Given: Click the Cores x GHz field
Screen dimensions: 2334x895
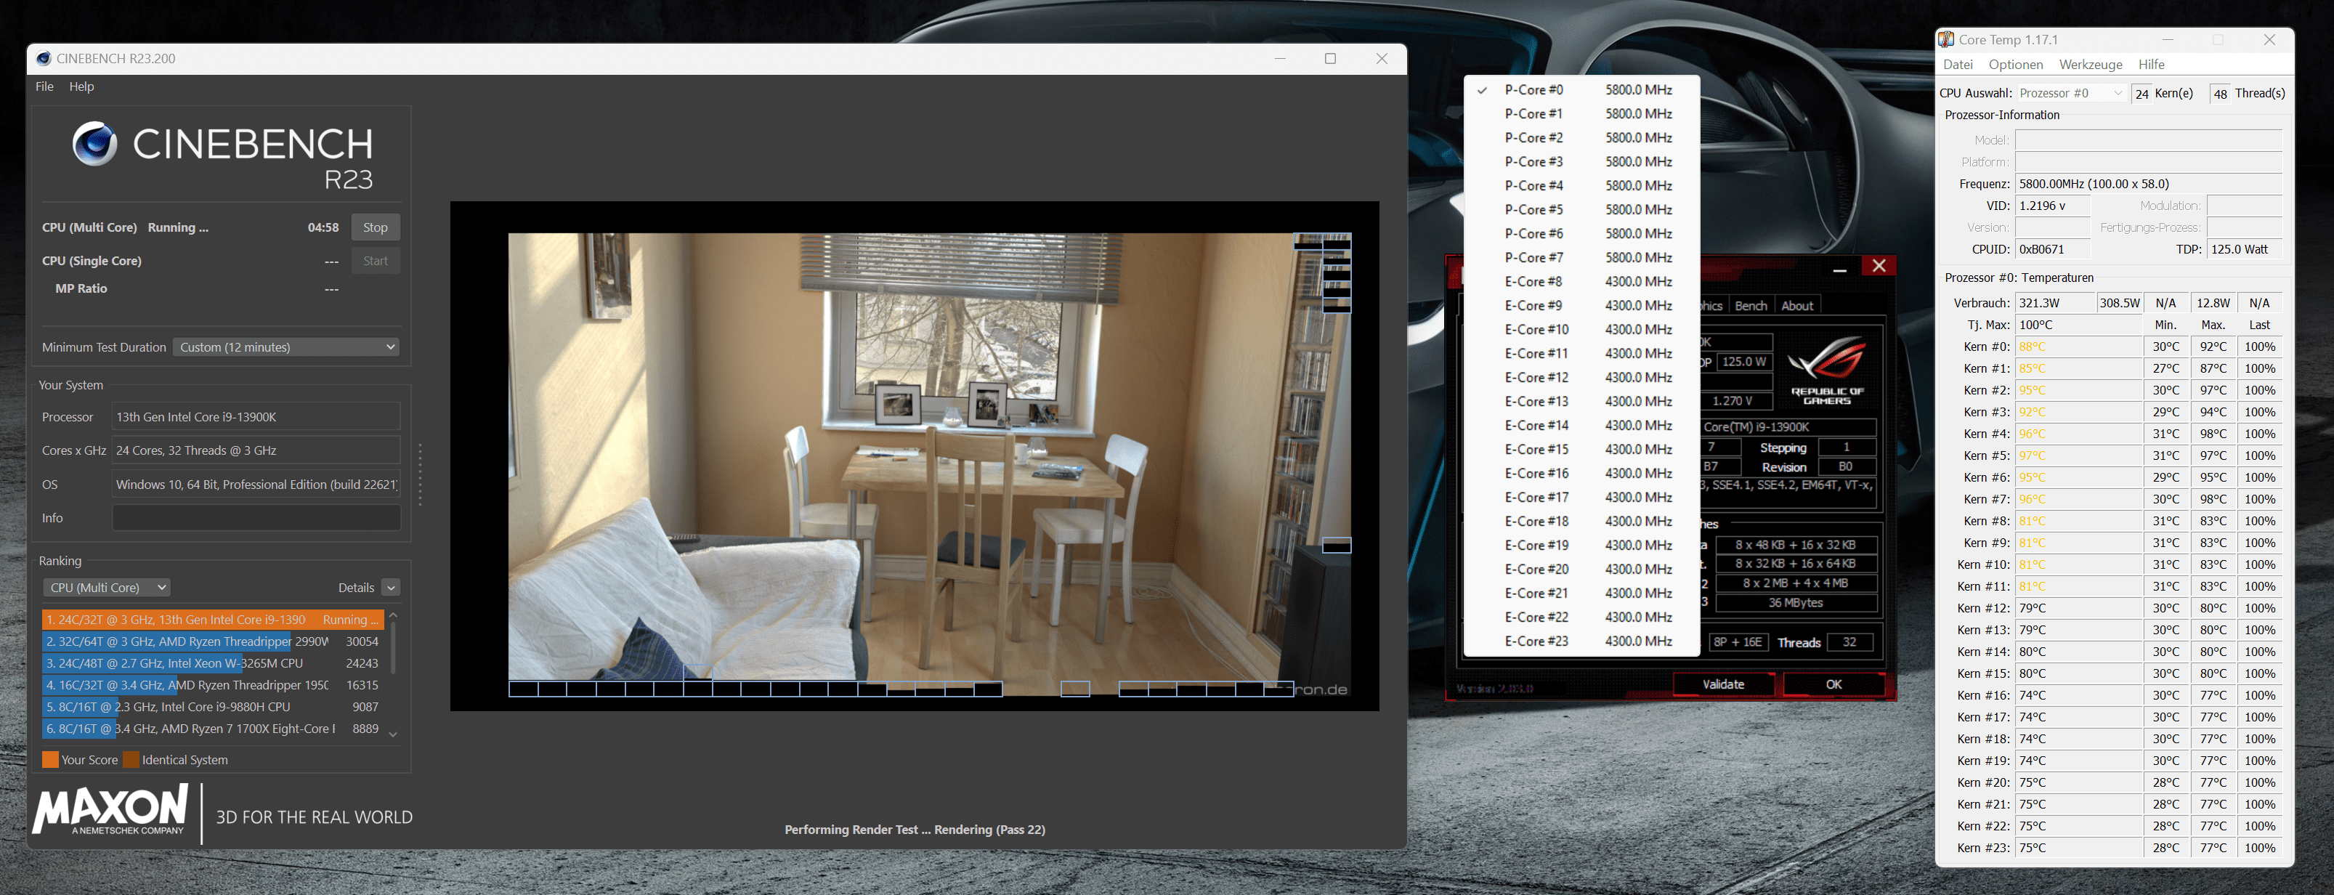Looking at the screenshot, I should click(x=256, y=450).
